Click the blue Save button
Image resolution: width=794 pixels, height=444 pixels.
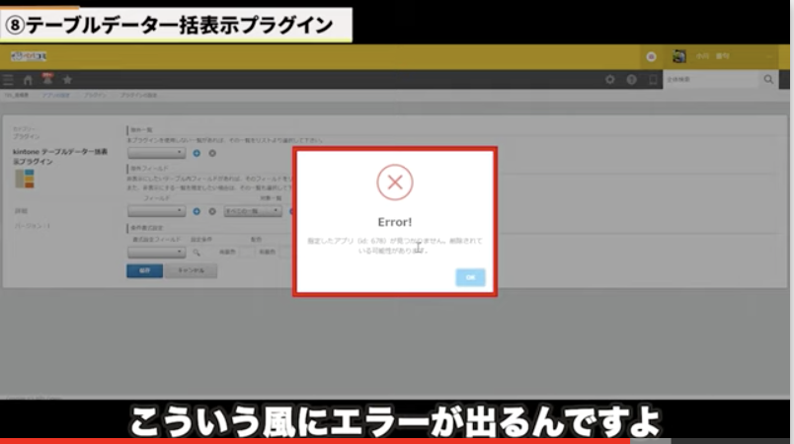pyautogui.click(x=144, y=270)
